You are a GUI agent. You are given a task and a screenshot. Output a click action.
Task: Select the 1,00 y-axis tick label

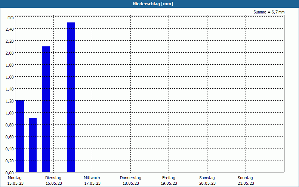point(10,113)
